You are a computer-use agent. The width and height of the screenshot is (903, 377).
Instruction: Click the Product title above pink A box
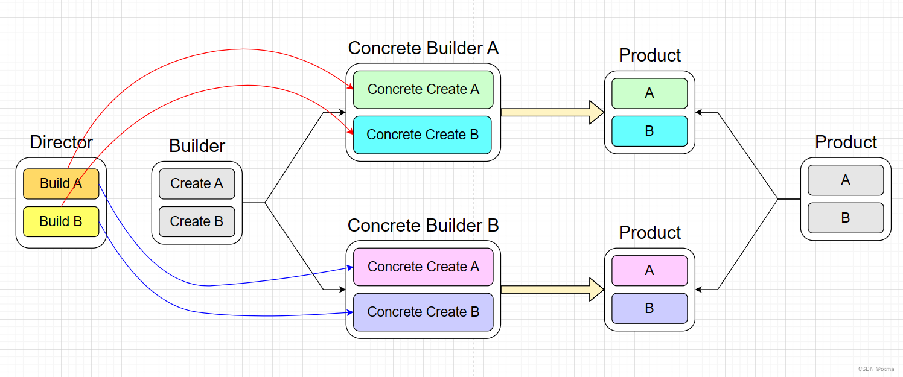649,233
